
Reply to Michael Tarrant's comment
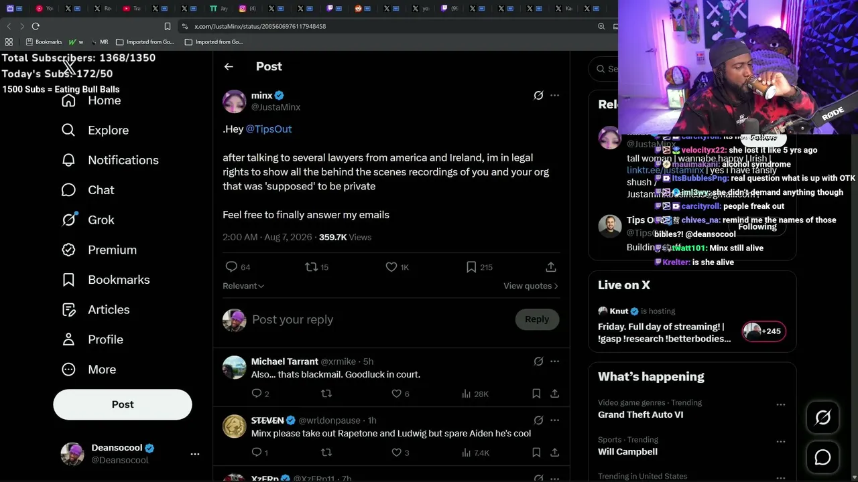pyautogui.click(x=256, y=394)
